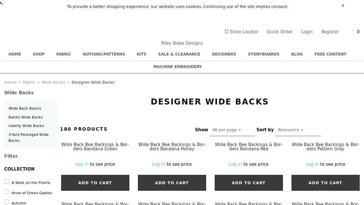The image size is (364, 205).
Task: Dismiss the cookie consent banner
Action: 343,6
